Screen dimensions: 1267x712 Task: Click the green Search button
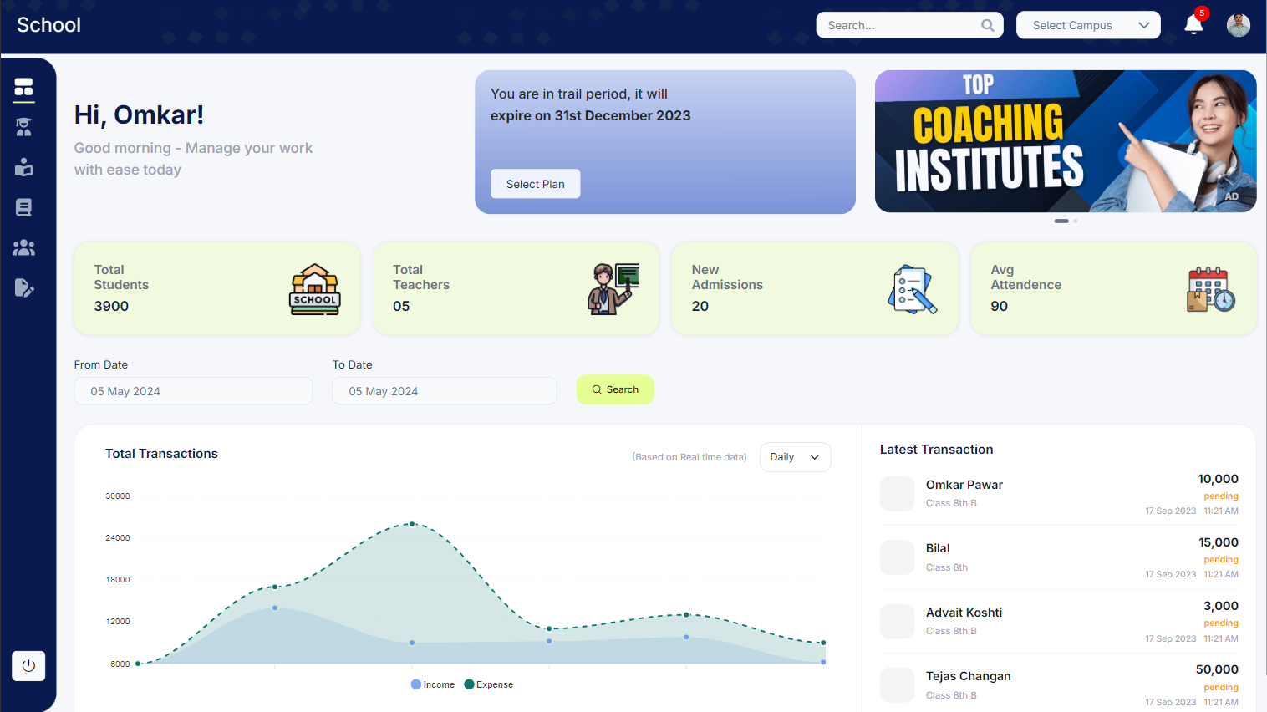pos(615,389)
